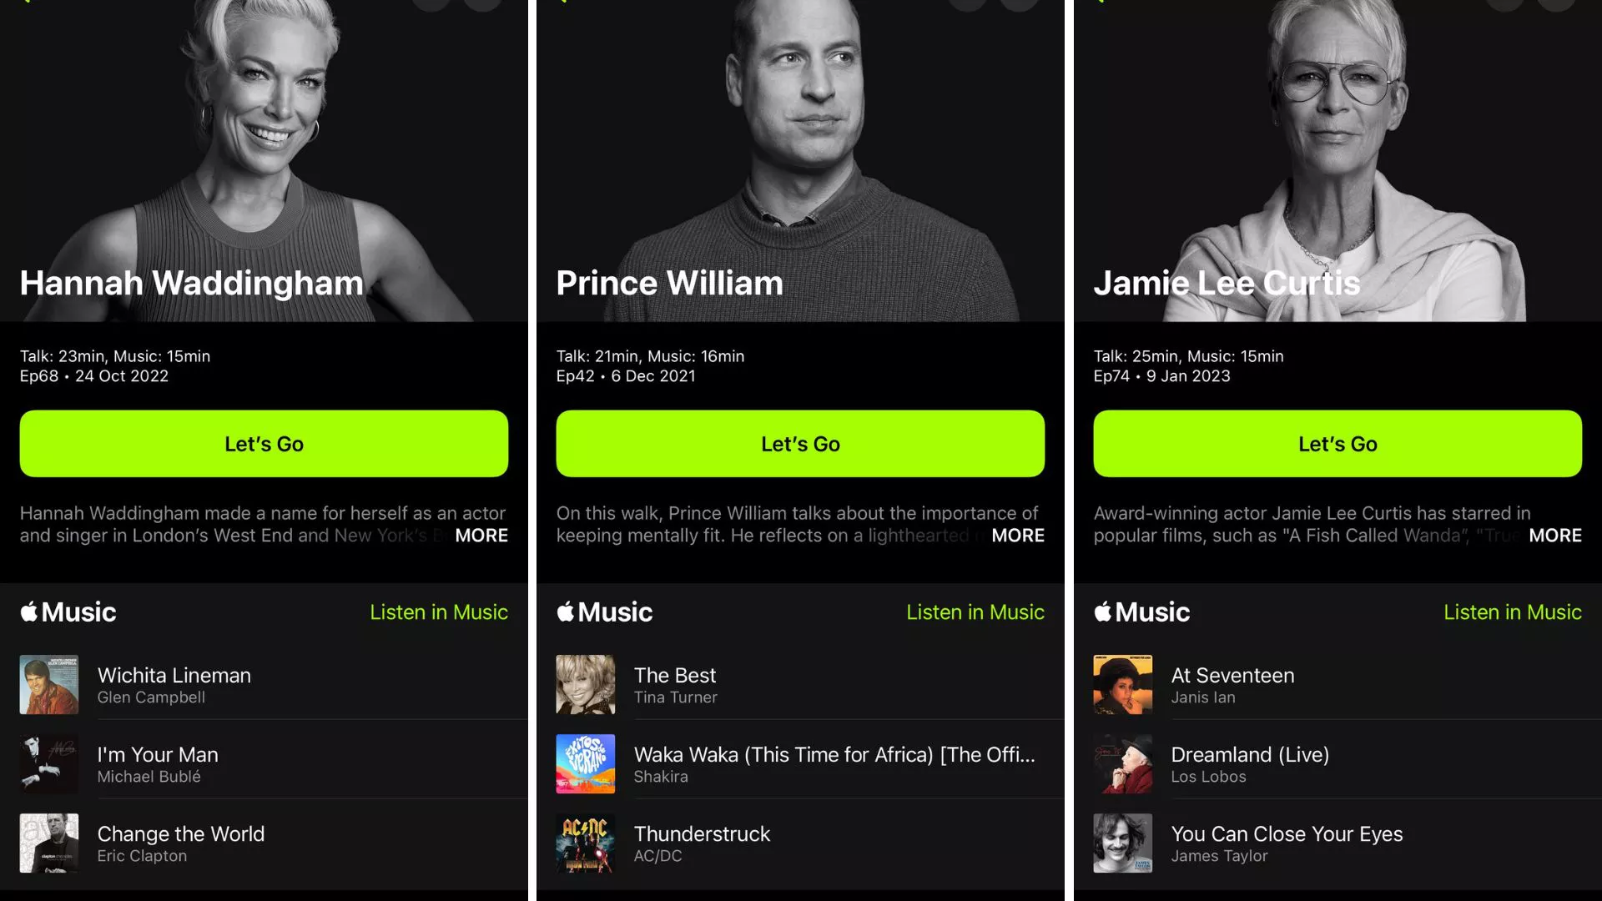Tap the Tina Turner album cover
Image resolution: width=1602 pixels, height=901 pixels.
(x=586, y=684)
